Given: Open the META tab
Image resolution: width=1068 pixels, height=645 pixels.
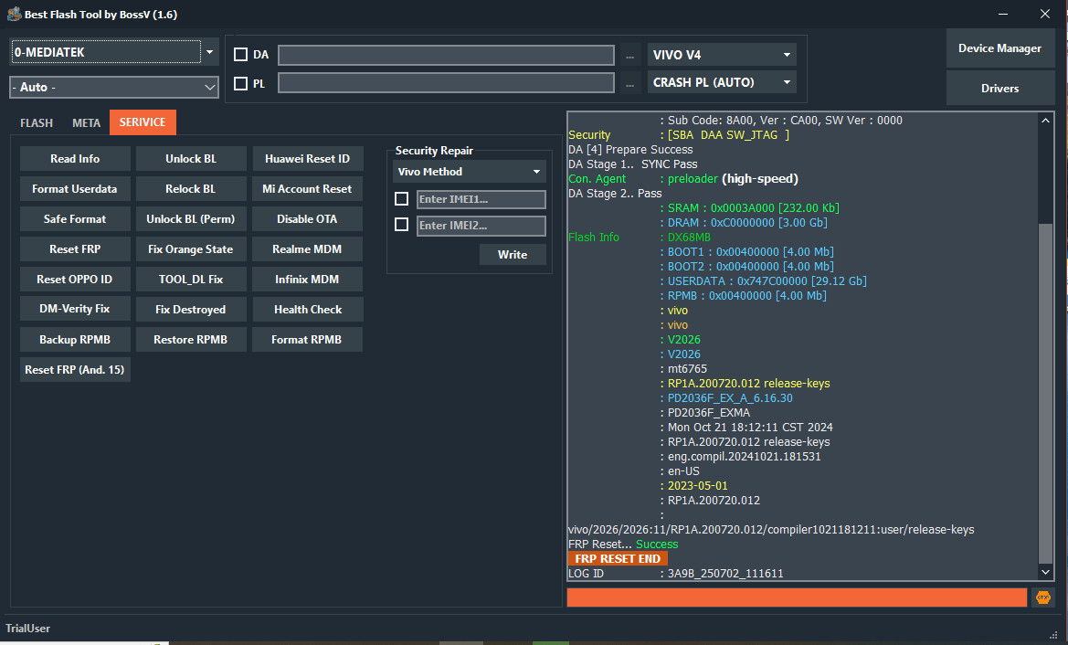Looking at the screenshot, I should coord(87,122).
